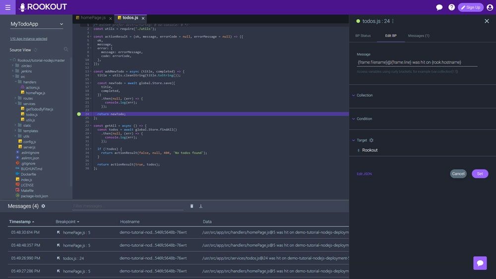496x279 pixels.
Task: Download messages
Action: [x=200, y=206]
